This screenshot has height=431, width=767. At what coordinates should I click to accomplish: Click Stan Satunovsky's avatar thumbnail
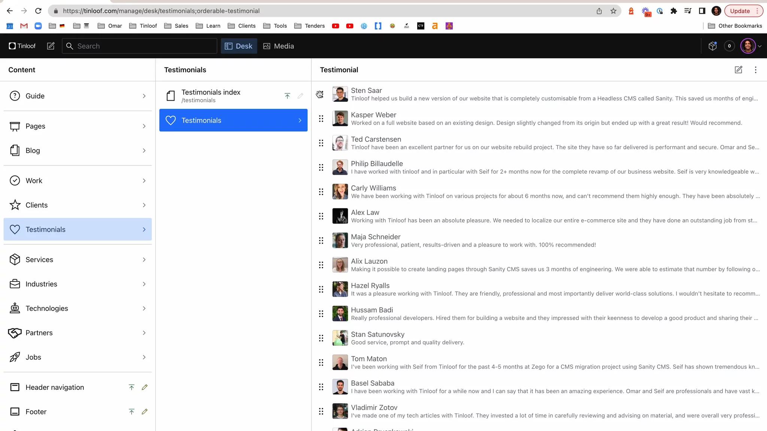click(x=340, y=338)
